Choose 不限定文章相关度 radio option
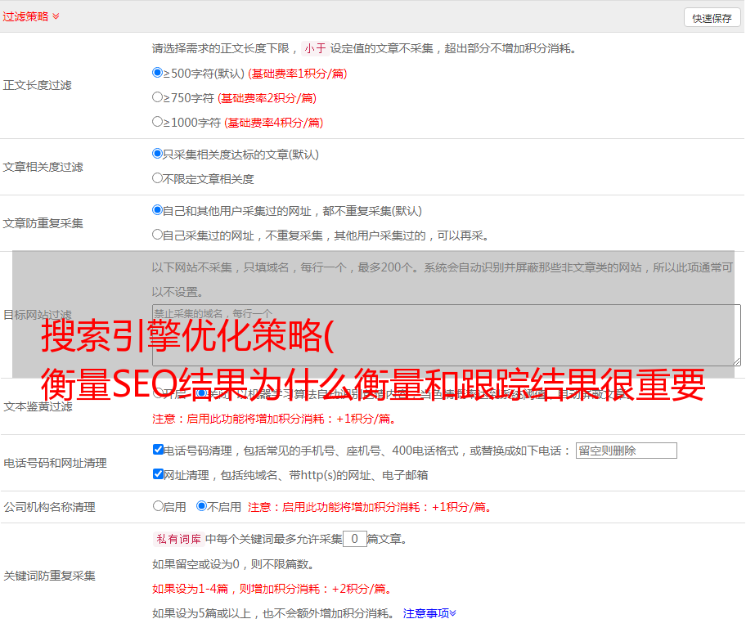Viewport: 746px width, 628px height. click(158, 178)
